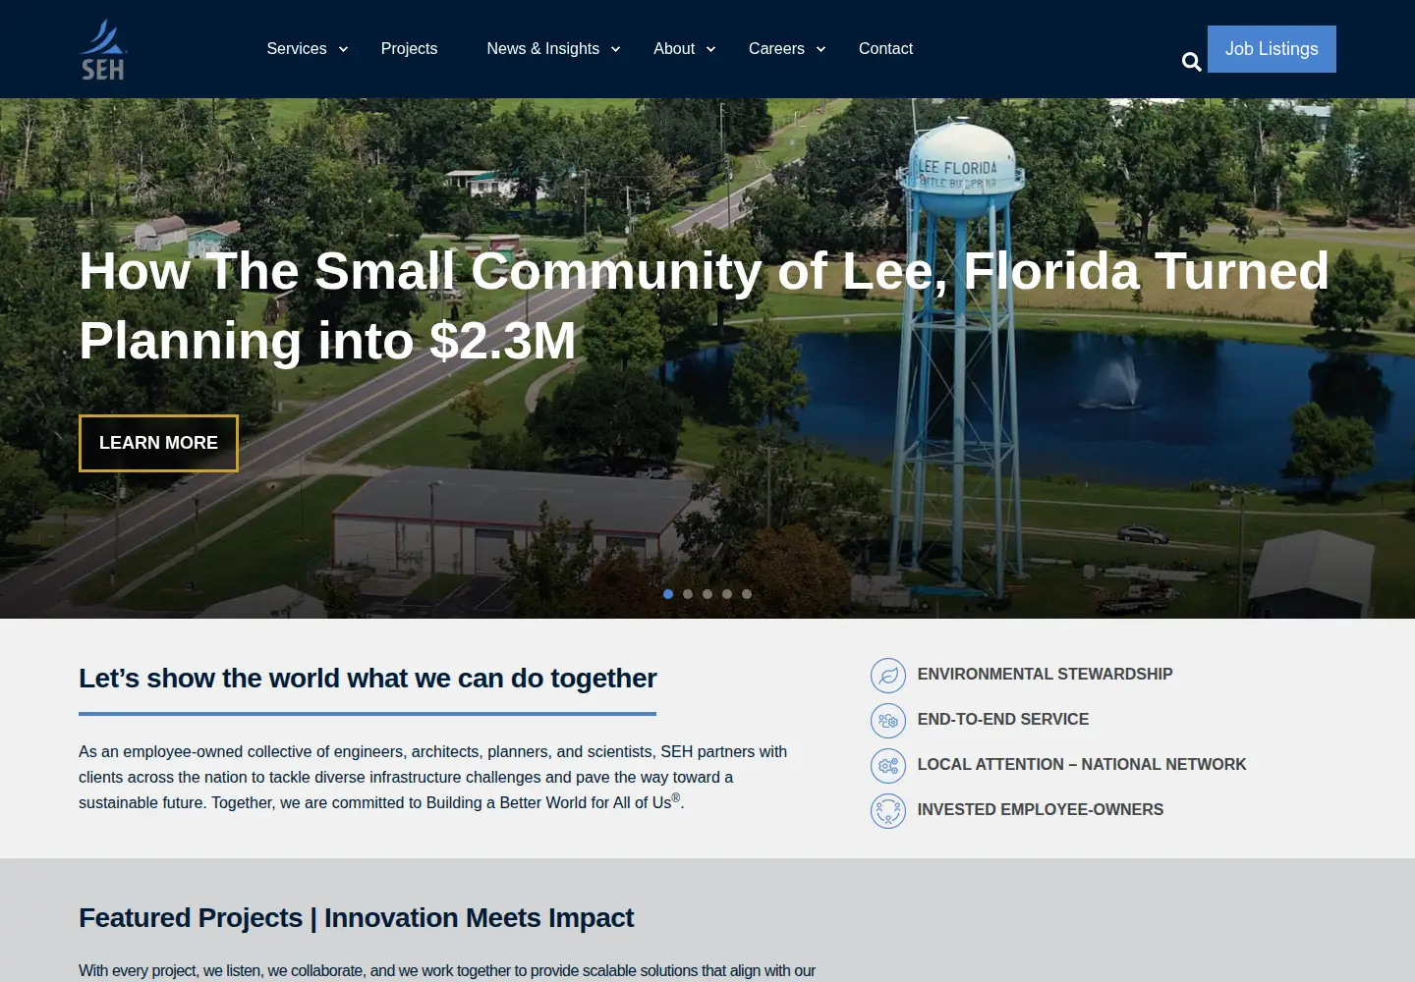Open the Services menu item
Viewport: 1415px width, 982px height.
(x=297, y=49)
